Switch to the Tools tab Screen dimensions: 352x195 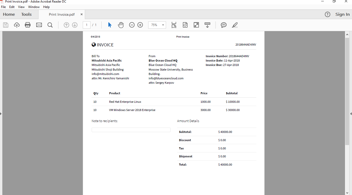pyautogui.click(x=26, y=14)
